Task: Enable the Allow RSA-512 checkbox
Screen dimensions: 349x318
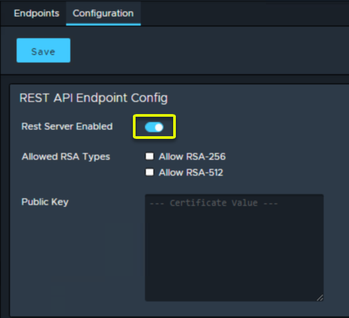Action: tap(150, 172)
